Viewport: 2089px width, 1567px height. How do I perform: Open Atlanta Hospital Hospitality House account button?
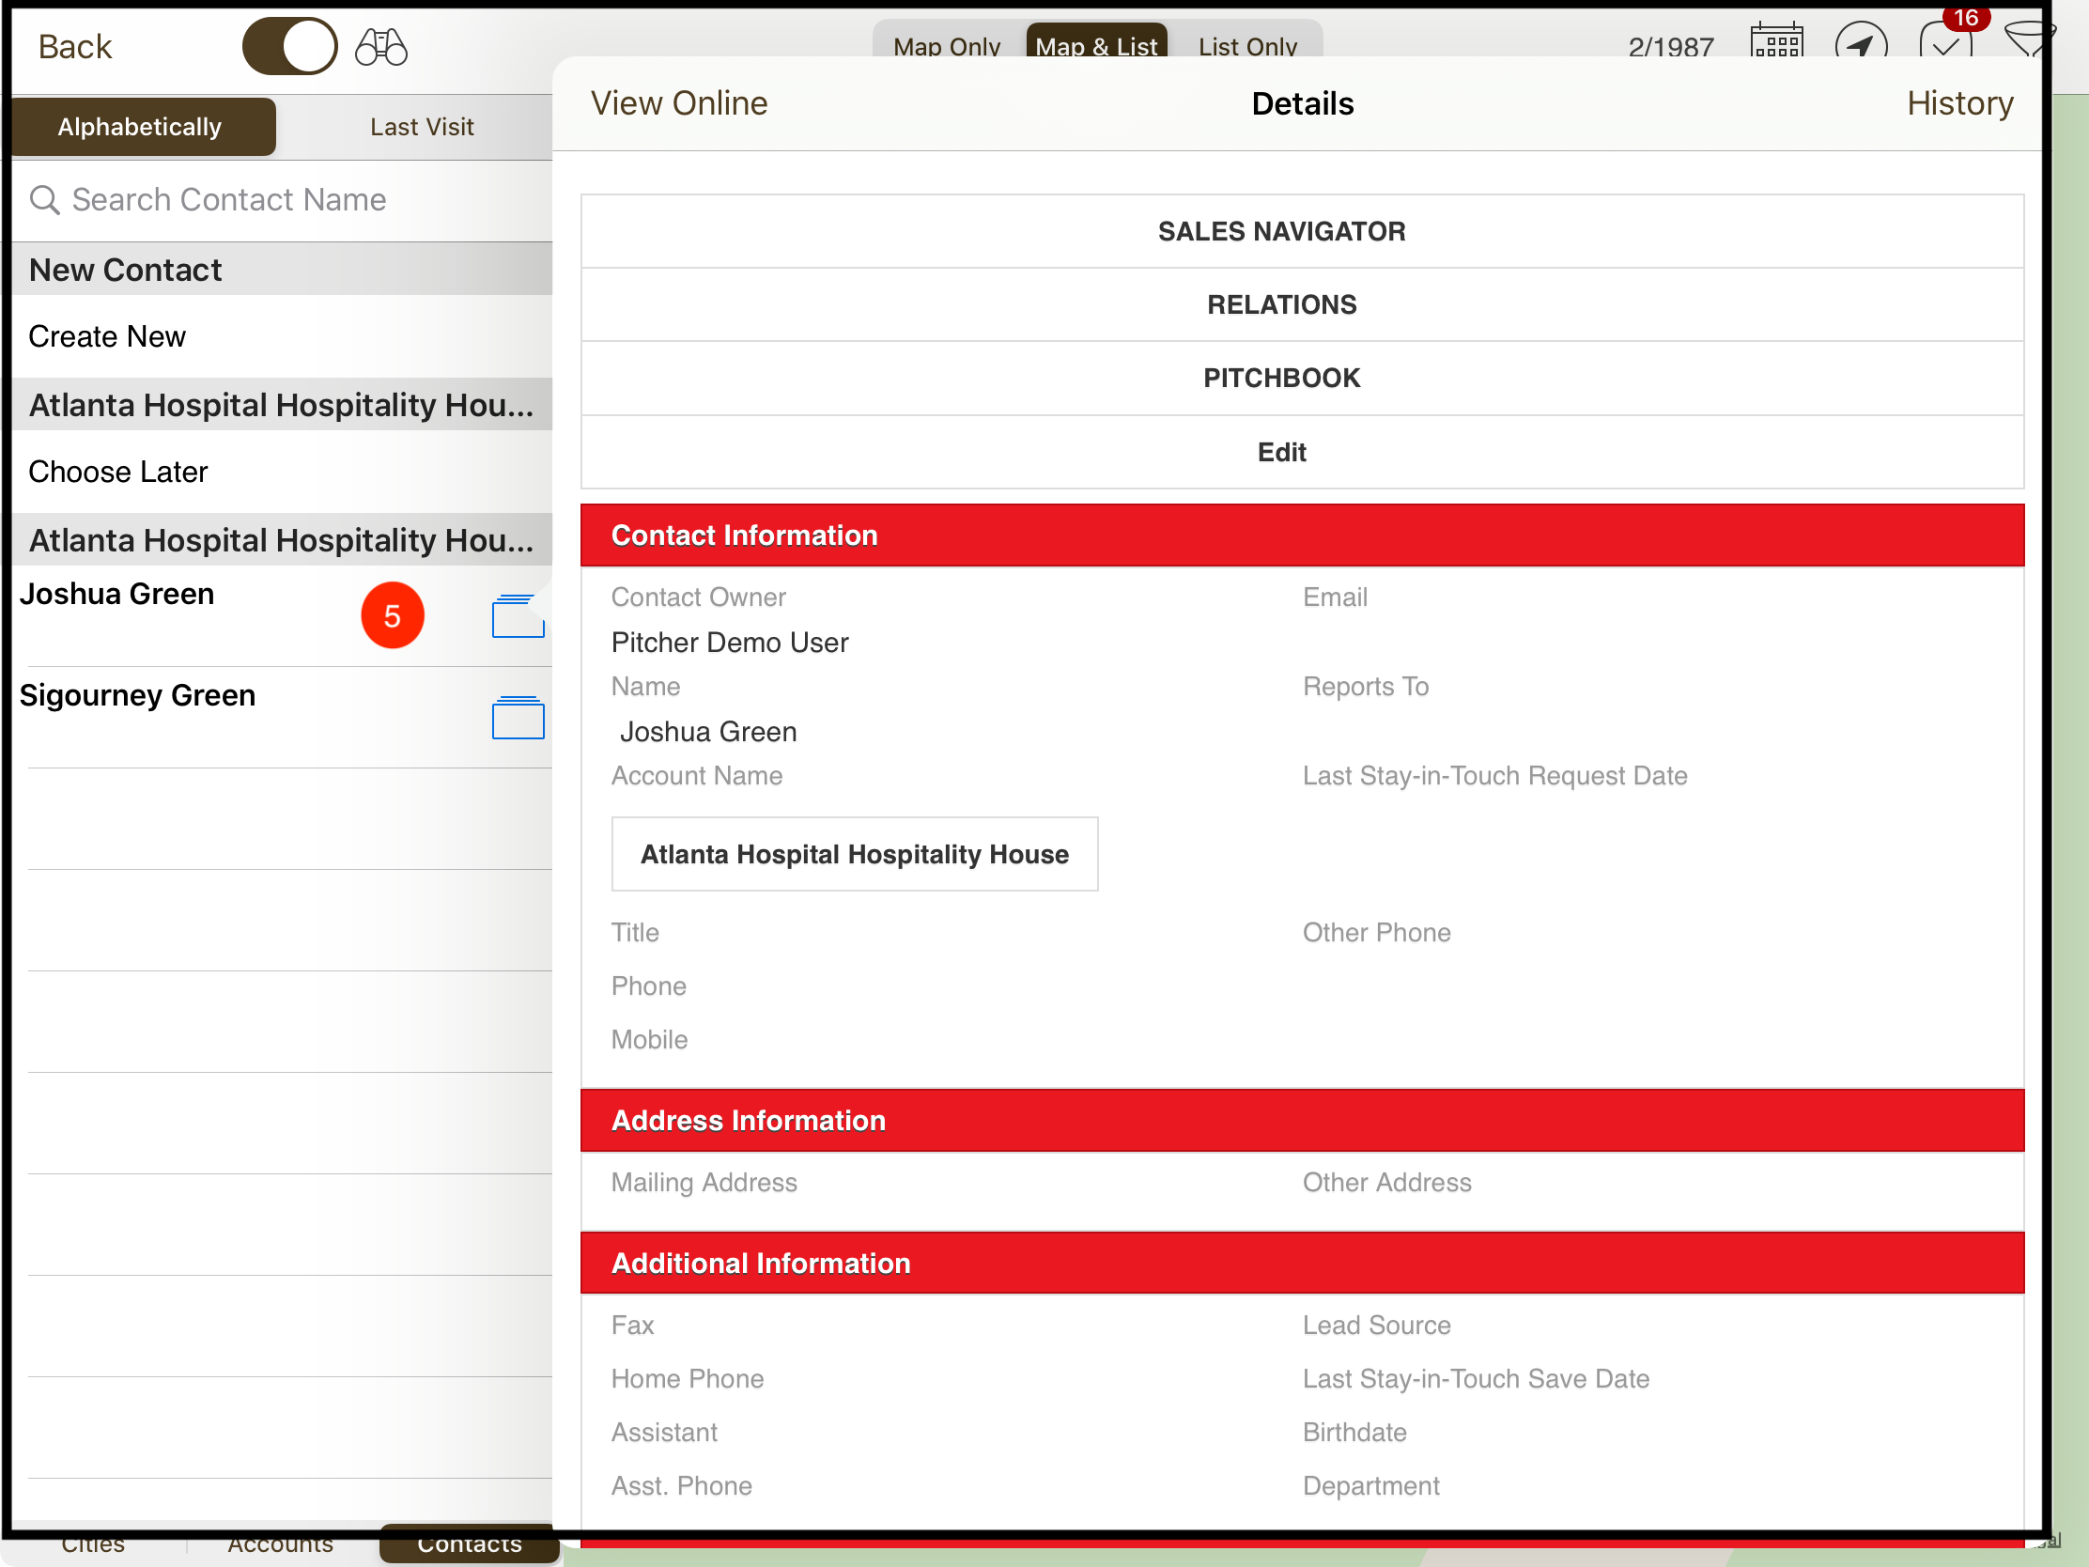pos(854,854)
